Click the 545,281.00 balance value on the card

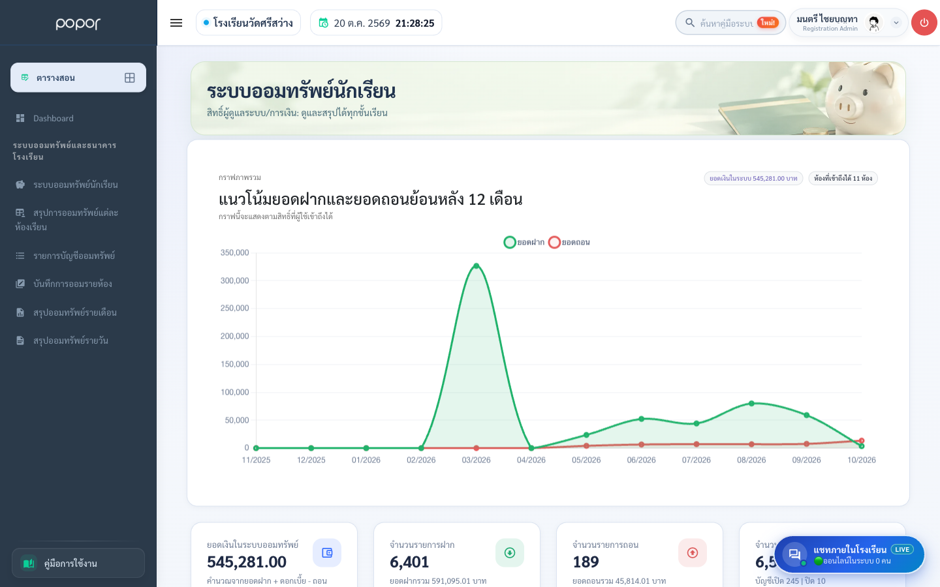pos(247,562)
